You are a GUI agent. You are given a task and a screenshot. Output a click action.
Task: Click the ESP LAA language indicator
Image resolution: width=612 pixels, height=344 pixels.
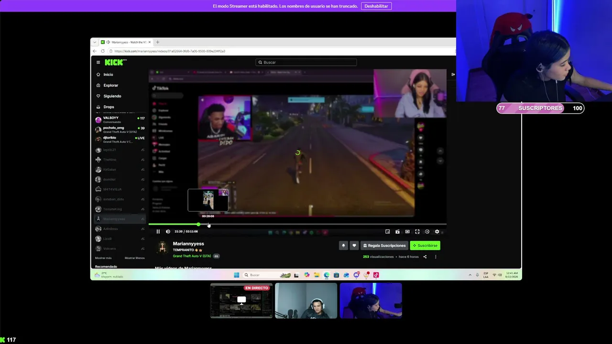pos(486,275)
